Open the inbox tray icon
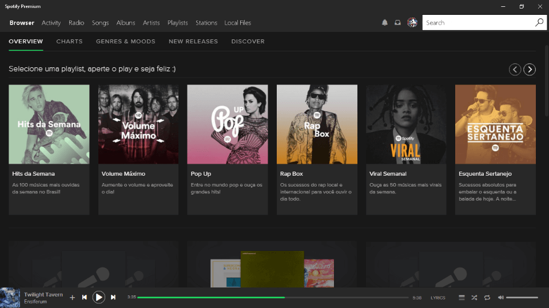 coord(397,23)
